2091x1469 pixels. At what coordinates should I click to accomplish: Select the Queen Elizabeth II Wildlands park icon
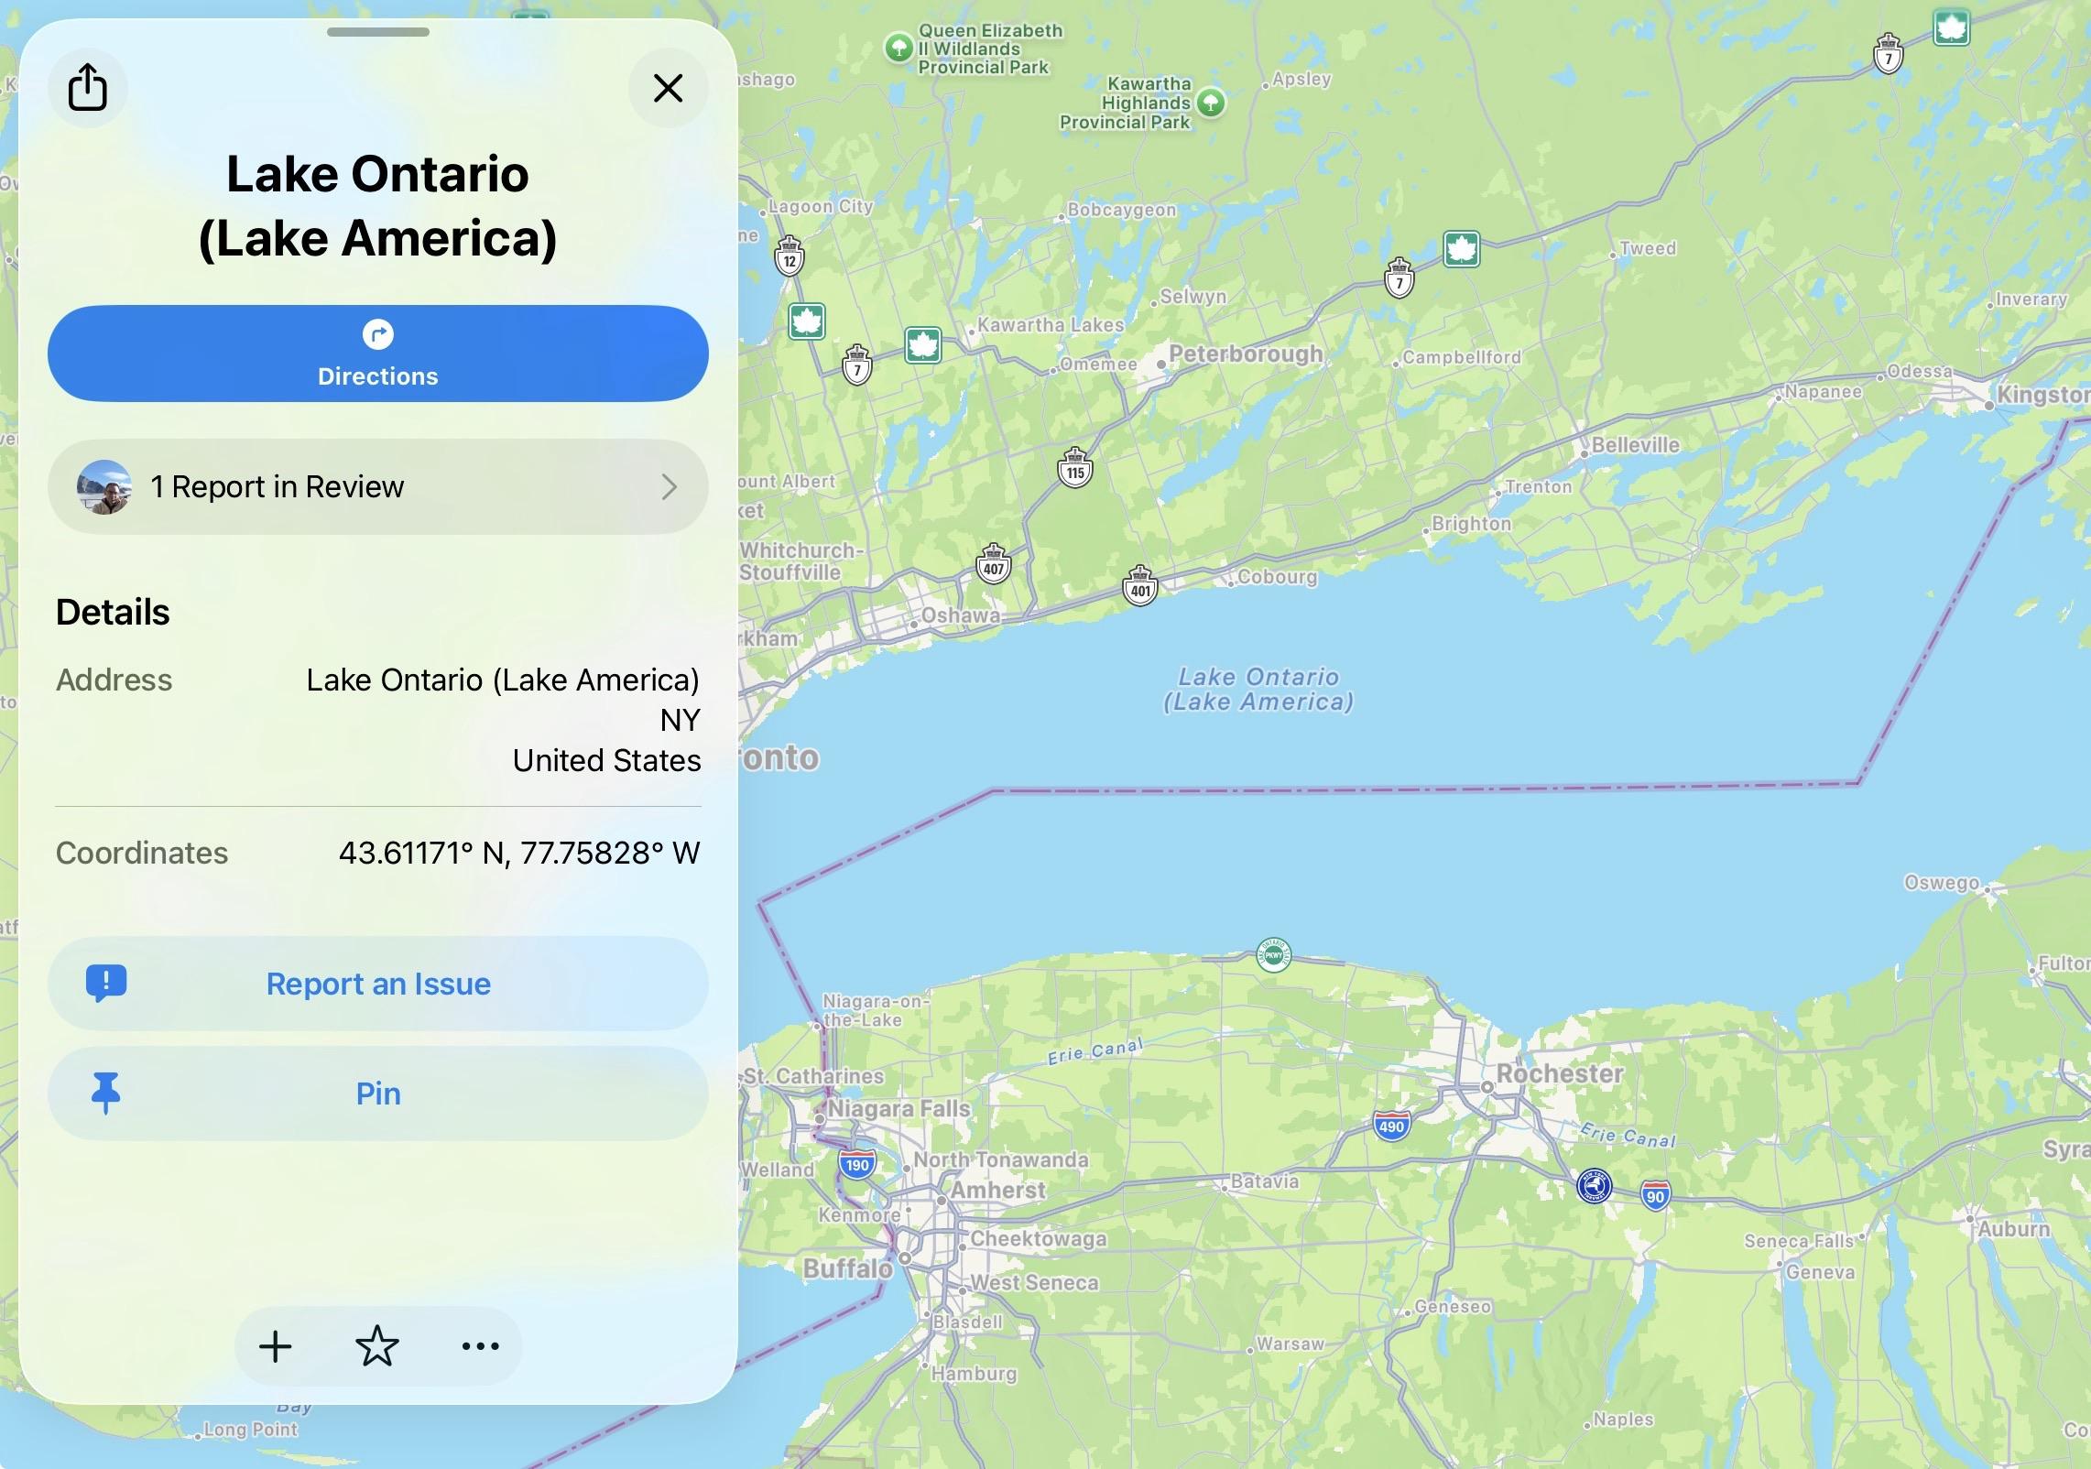point(898,47)
